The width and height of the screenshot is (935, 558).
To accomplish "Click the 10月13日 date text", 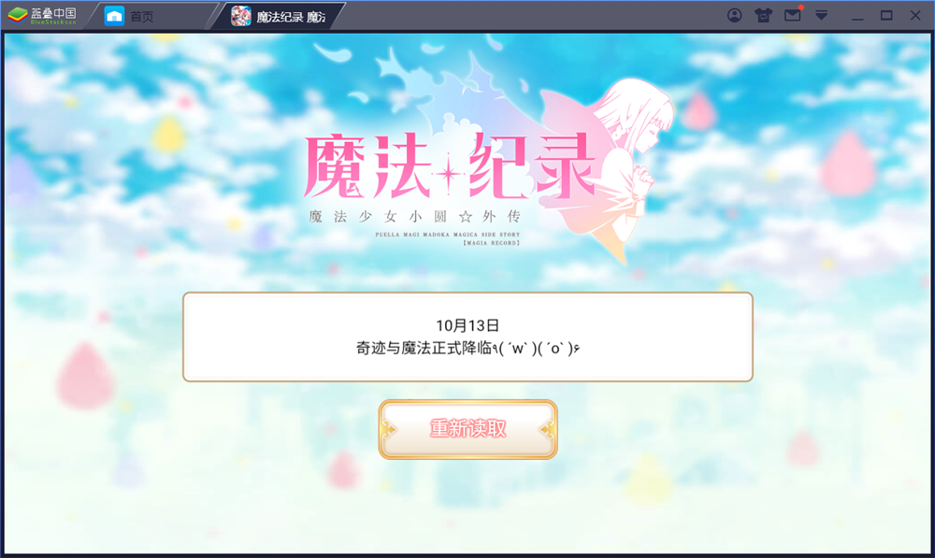I will [x=467, y=325].
